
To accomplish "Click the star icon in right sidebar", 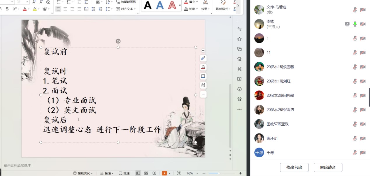I will tap(239, 39).
